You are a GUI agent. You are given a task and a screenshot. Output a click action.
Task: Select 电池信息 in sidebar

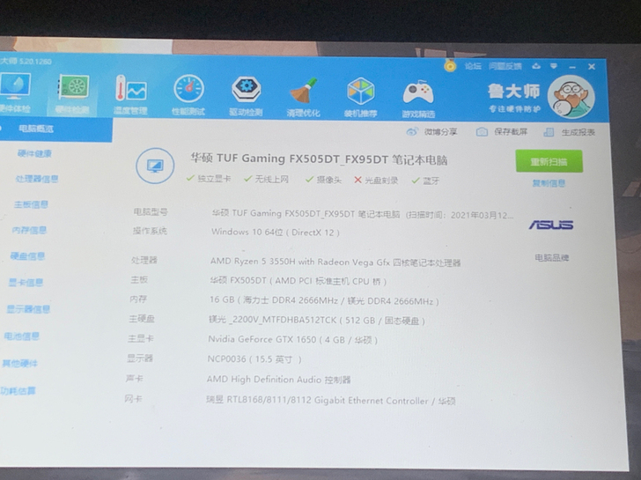22,336
